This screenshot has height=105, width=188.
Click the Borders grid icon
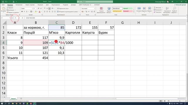(31, 12)
